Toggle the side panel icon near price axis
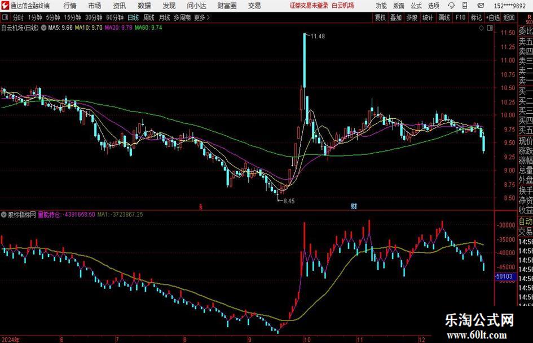 click(x=490, y=28)
